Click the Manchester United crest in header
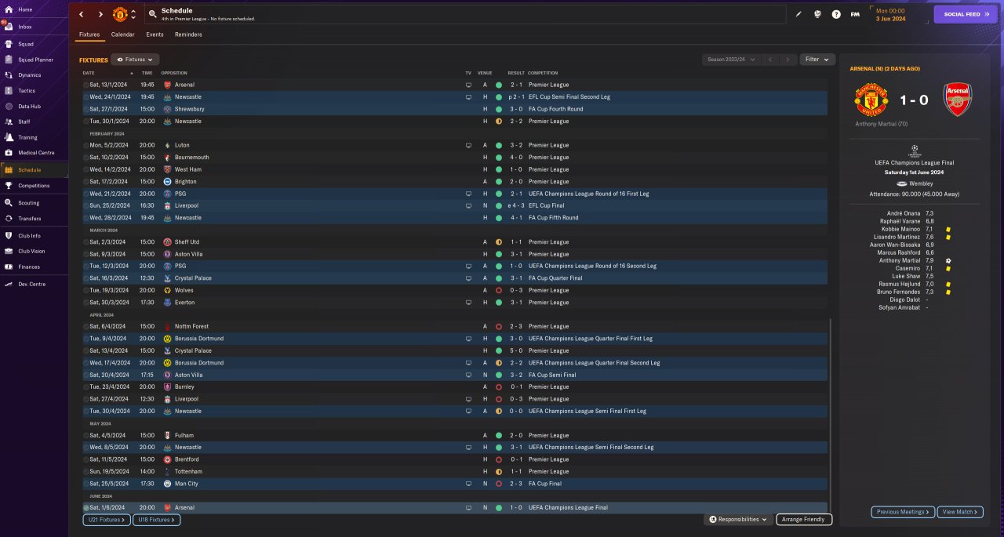The image size is (1004, 537). point(120,14)
